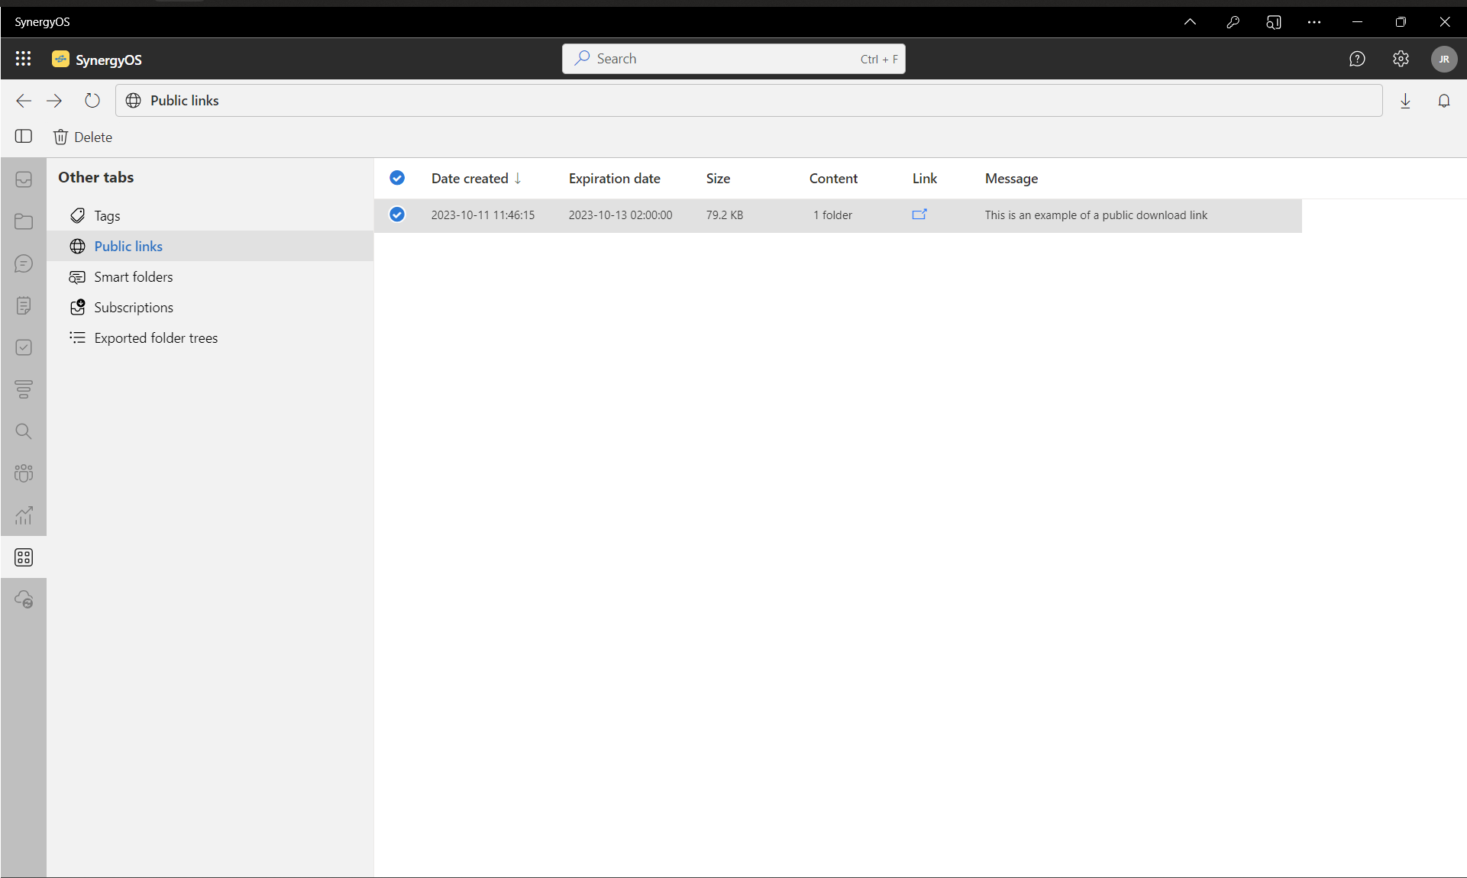Click the SynergyOS logo icon
Image resolution: width=1467 pixels, height=878 pixels.
tap(60, 59)
